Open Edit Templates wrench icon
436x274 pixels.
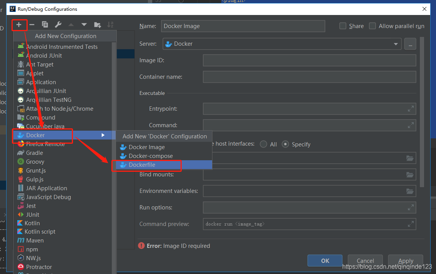pyautogui.click(x=58, y=25)
